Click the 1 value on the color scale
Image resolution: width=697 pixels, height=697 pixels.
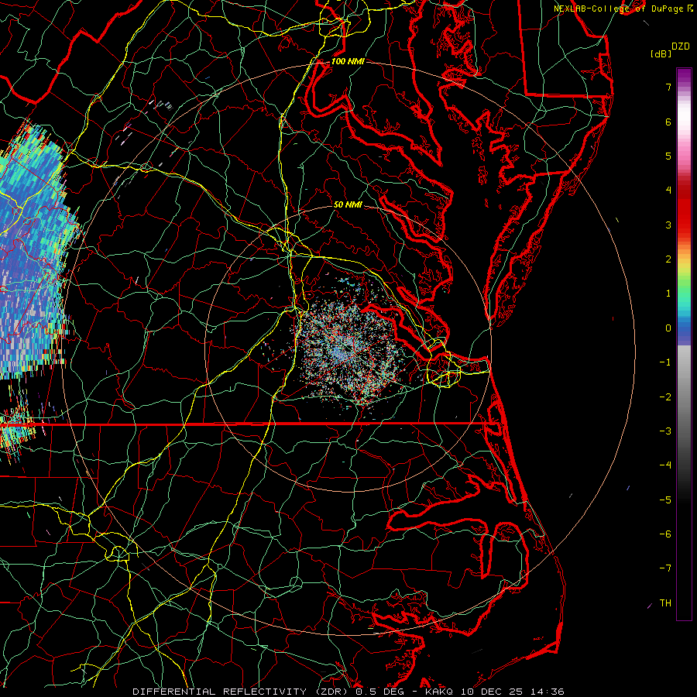668,294
